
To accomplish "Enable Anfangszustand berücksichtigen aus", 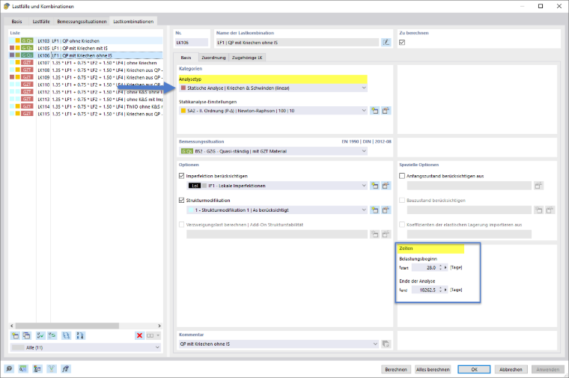I will tap(402, 176).
